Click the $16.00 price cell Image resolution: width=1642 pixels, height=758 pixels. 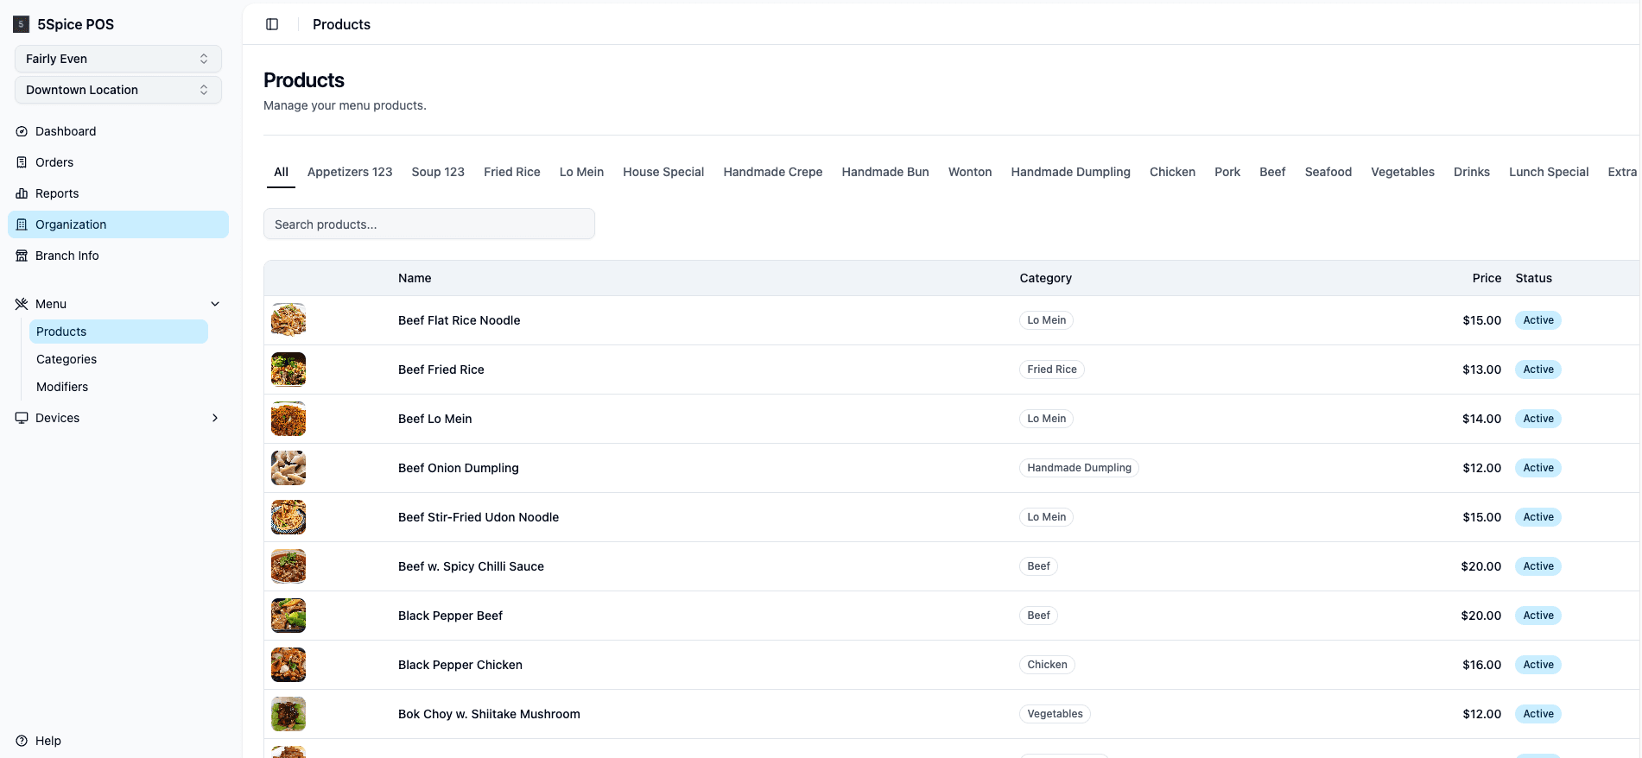(x=1481, y=665)
